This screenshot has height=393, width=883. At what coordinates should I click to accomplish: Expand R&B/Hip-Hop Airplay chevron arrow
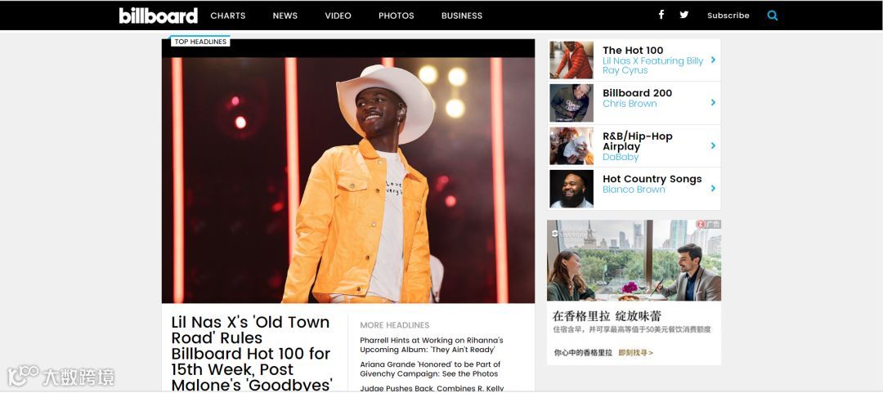click(x=713, y=145)
